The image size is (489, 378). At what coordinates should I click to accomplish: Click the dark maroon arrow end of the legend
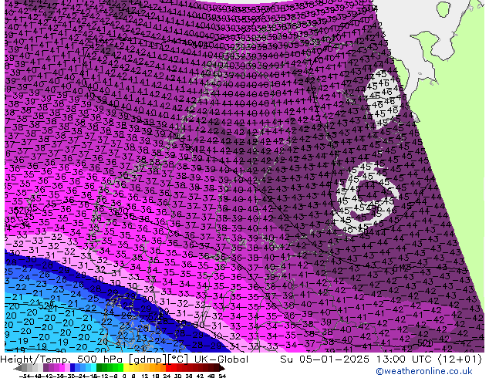coord(222,368)
